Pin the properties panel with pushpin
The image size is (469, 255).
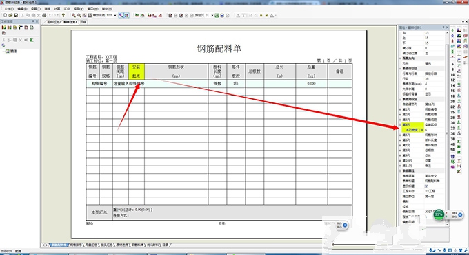443,27
